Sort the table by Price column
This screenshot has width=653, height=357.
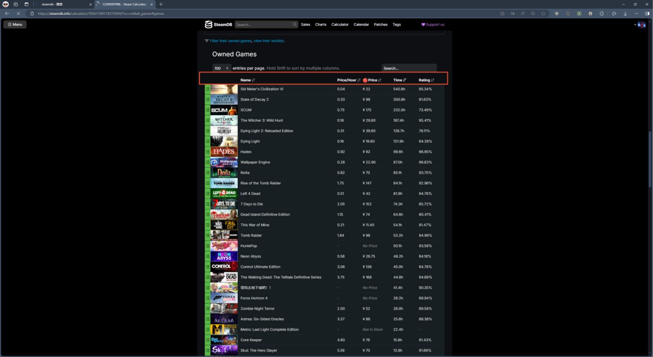pyautogui.click(x=372, y=80)
